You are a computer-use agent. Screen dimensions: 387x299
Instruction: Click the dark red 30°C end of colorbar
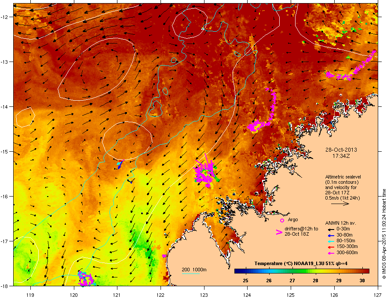(366, 271)
